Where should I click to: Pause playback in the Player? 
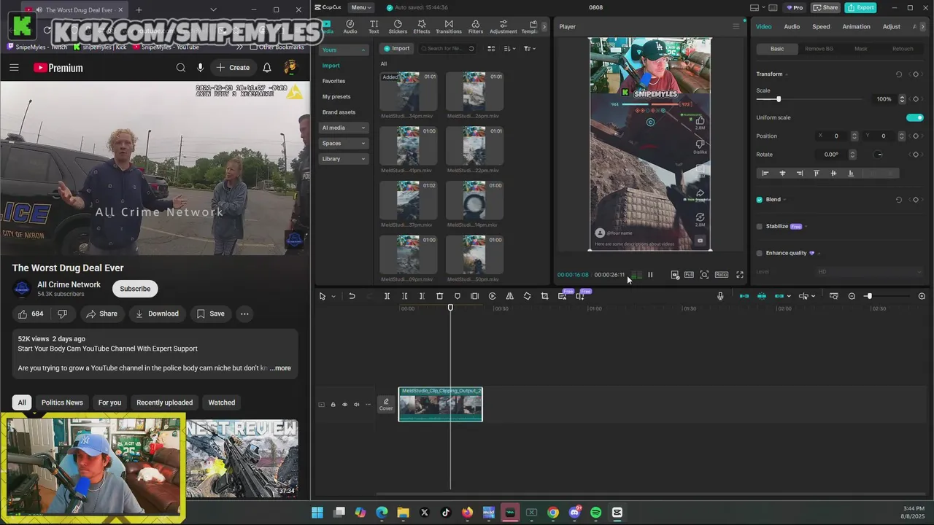(x=650, y=275)
